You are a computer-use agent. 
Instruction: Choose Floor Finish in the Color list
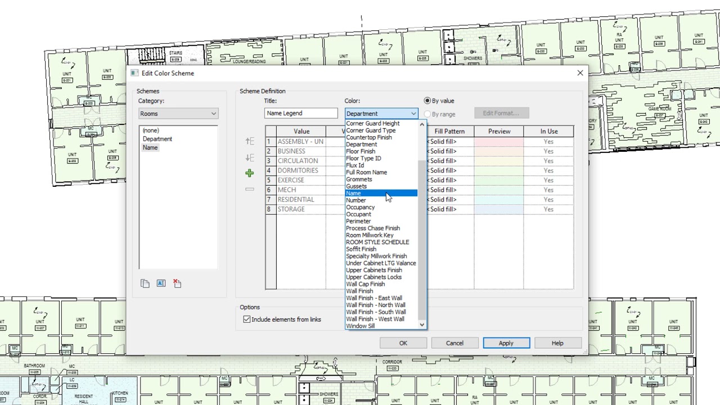point(381,151)
